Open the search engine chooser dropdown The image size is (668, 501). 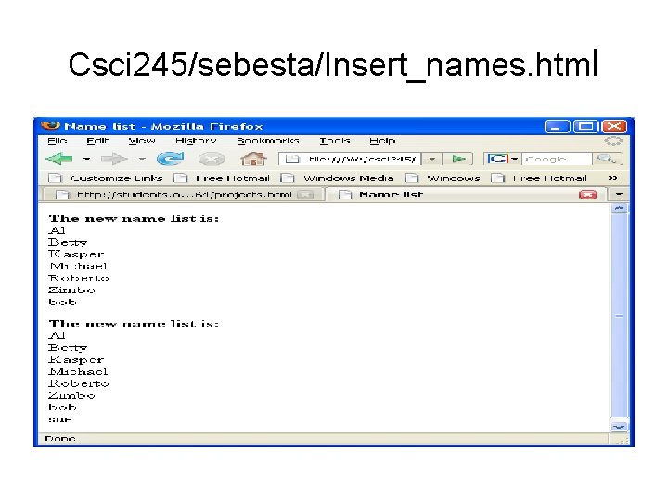[515, 159]
